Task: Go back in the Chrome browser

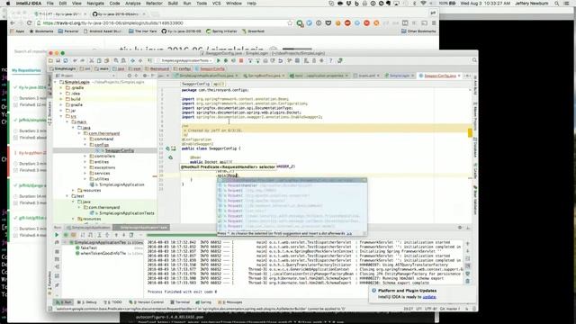Action: (13, 23)
